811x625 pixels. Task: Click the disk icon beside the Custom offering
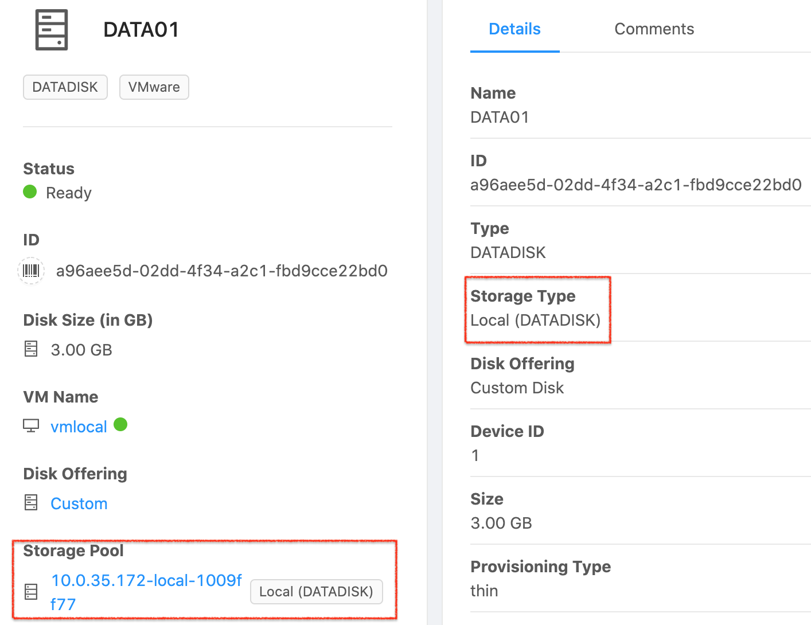click(30, 502)
